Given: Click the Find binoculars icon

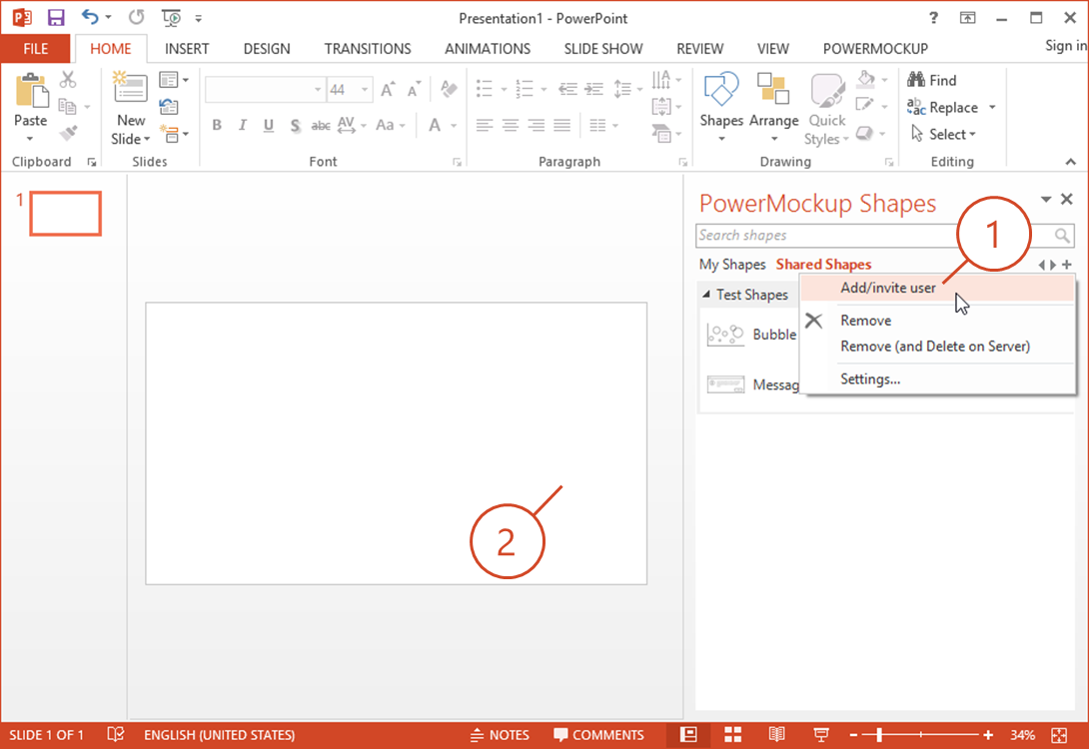Looking at the screenshot, I should pyautogui.click(x=916, y=80).
